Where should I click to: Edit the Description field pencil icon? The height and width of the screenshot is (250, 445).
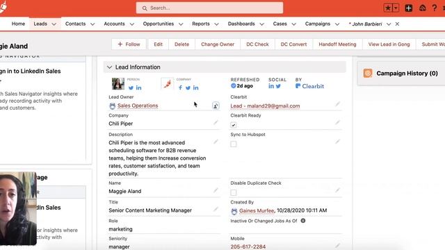(216, 142)
